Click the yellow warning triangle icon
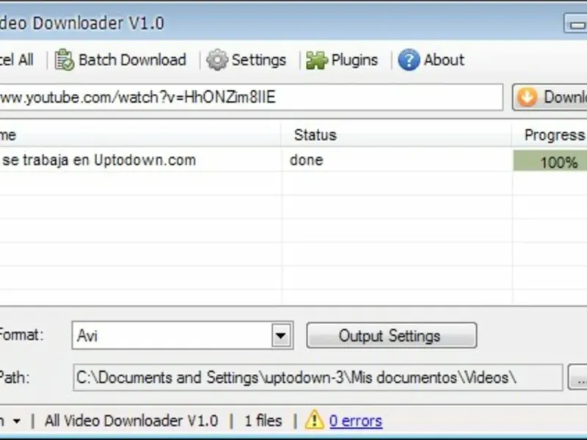The width and height of the screenshot is (587, 440). [x=315, y=419]
